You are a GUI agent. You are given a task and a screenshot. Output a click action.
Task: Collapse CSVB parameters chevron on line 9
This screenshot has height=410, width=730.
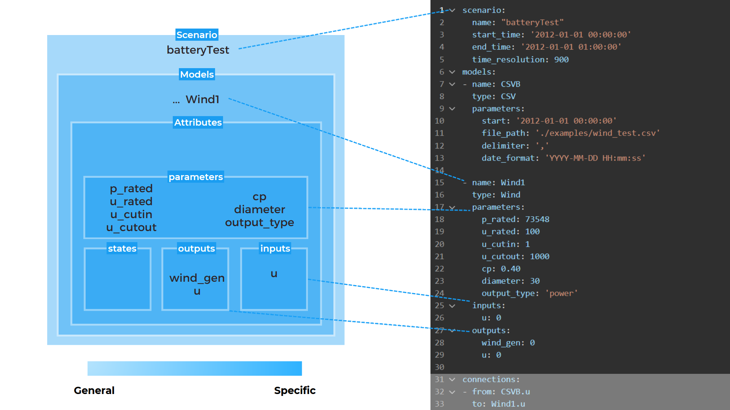[452, 109]
